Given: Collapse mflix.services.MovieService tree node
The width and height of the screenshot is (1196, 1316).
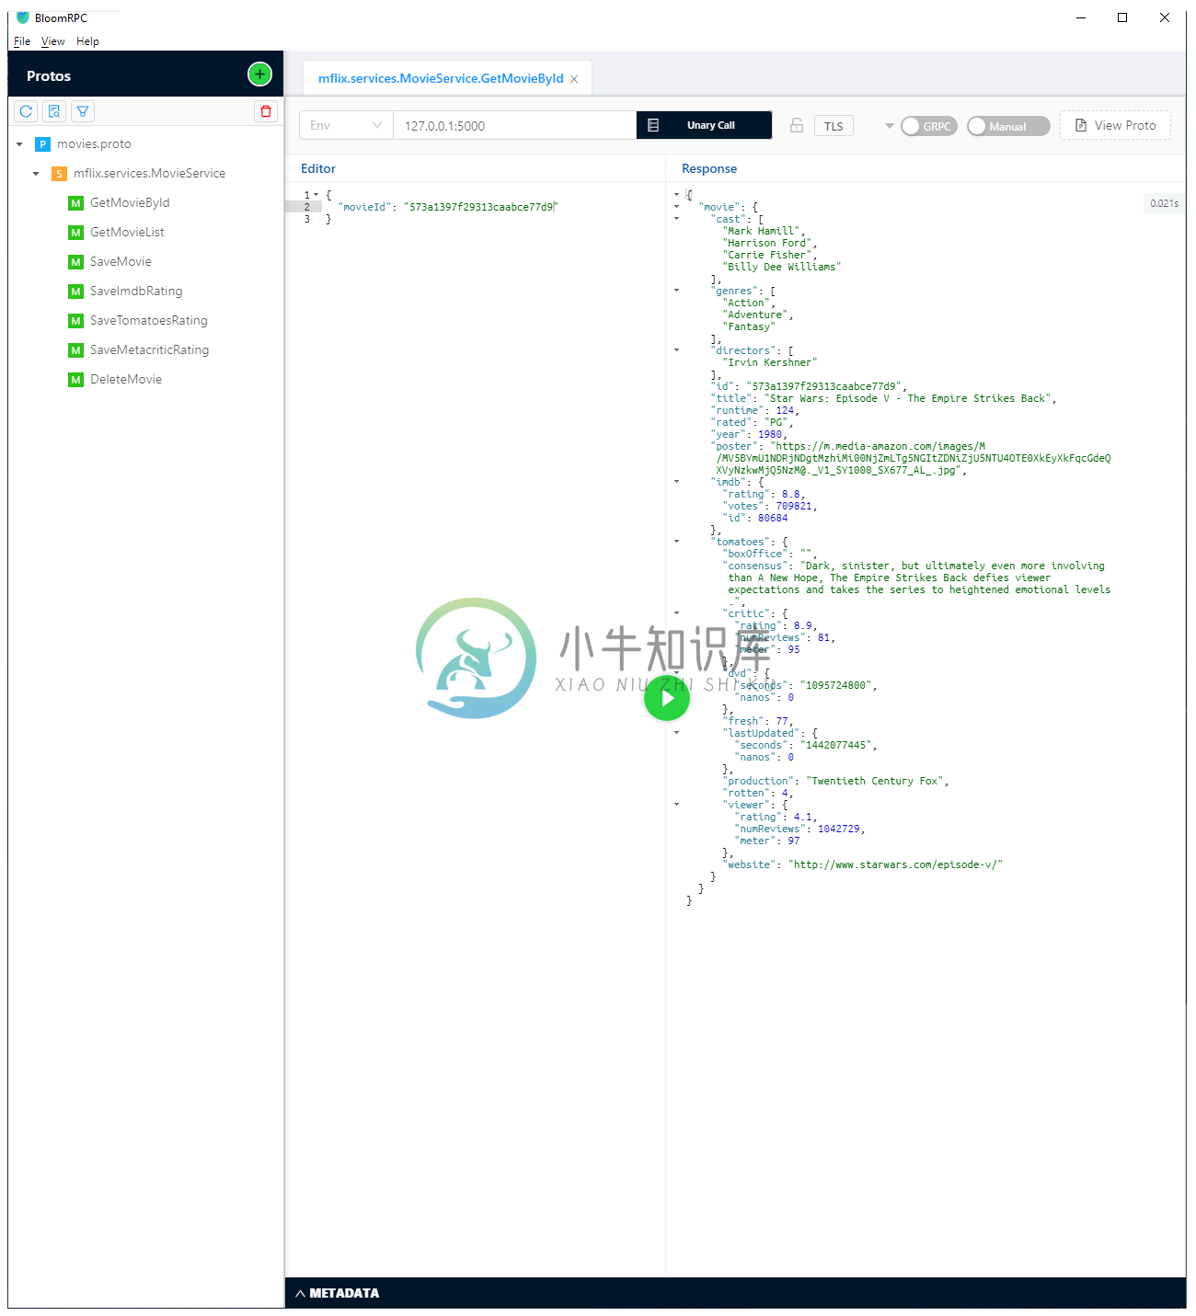Looking at the screenshot, I should [36, 174].
